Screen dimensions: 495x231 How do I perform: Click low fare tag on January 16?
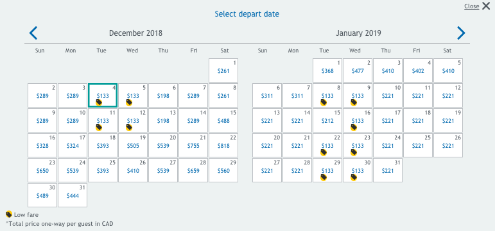(354, 127)
